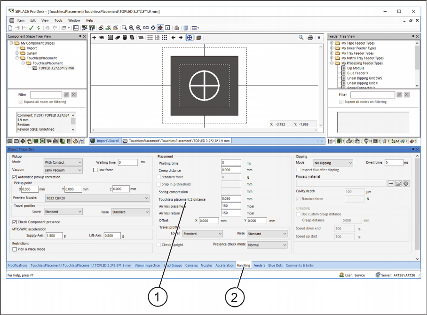Click the right arrow in viewer toolbar
The height and width of the screenshot is (315, 427).
tap(181, 38)
